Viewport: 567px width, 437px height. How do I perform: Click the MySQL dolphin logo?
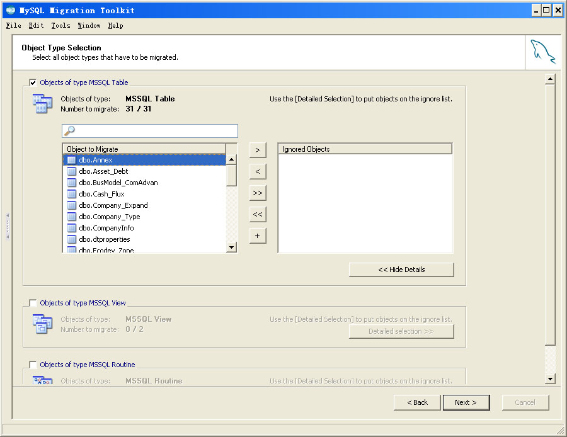(x=542, y=52)
